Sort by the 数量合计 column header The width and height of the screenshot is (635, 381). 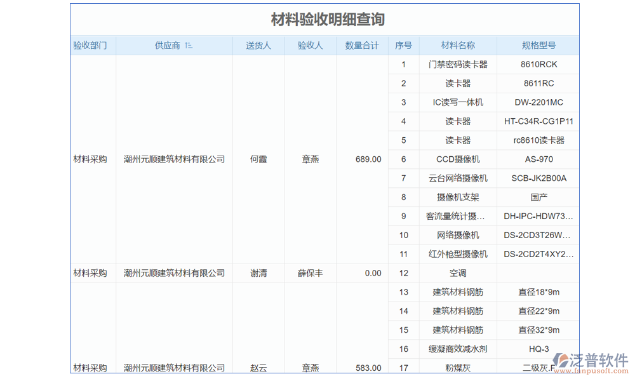(x=362, y=46)
